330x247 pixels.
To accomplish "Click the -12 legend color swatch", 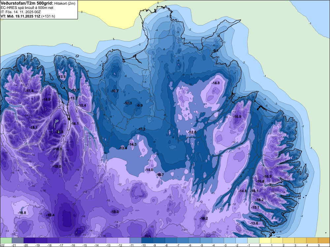I will (x=124, y=240).
